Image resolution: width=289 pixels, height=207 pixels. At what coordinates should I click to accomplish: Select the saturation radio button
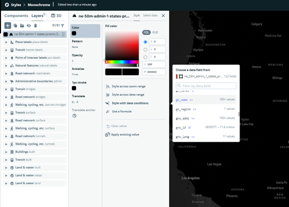pyautogui.click(x=145, y=49)
